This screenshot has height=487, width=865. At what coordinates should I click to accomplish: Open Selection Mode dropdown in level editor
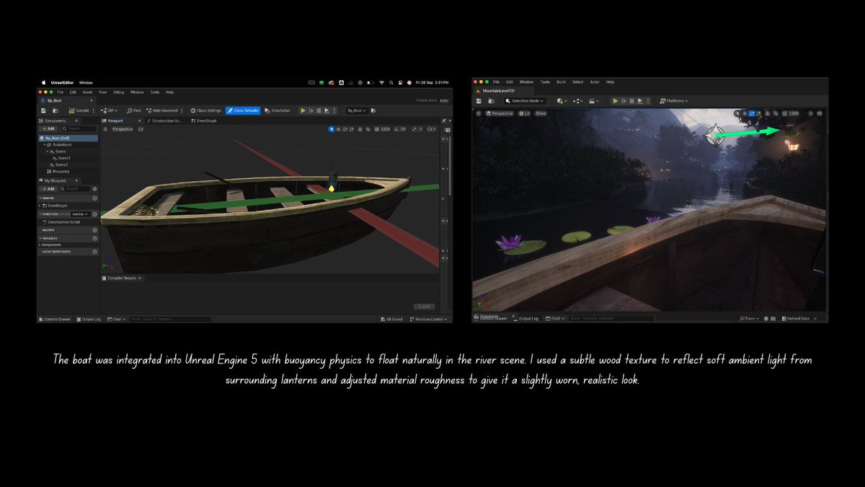[525, 101]
